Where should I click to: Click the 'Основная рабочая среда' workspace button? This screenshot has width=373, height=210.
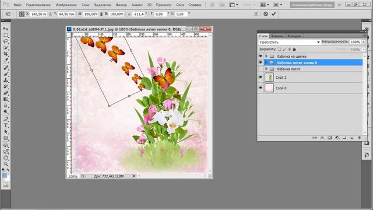tap(312, 5)
